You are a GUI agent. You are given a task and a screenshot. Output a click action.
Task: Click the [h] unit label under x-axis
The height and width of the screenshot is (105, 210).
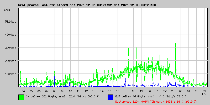204,93
